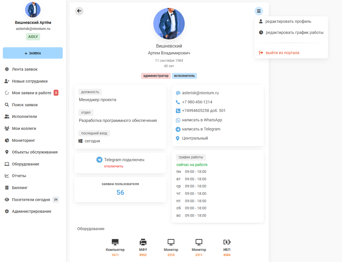Open the ИБП 4584 battery icon
This screenshot has width=342, height=262.
[x=227, y=242]
